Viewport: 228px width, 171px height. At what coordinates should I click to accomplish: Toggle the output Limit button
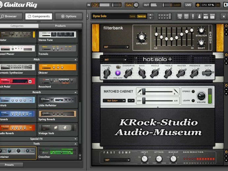click(177, 5)
